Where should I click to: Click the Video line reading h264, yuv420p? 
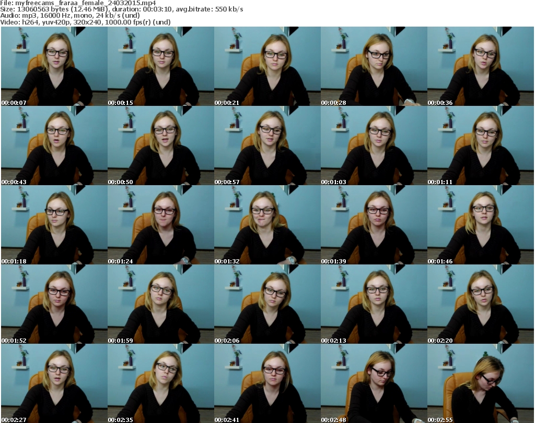(85, 22)
